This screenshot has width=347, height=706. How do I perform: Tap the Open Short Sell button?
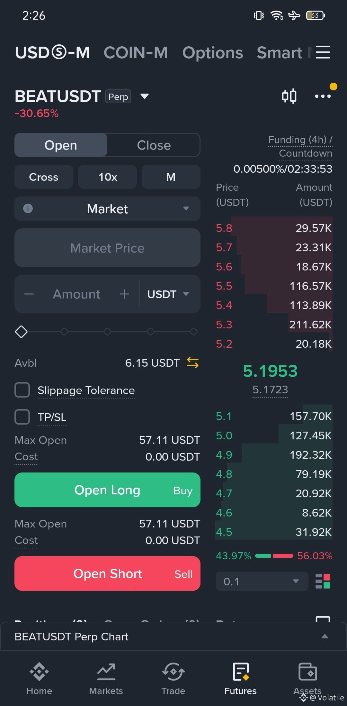[x=107, y=573]
